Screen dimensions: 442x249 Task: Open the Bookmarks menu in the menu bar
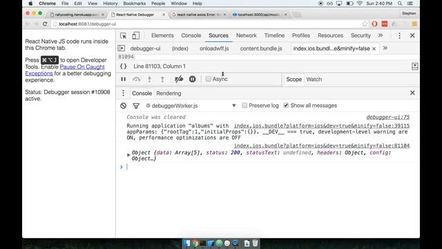pos(134,3)
